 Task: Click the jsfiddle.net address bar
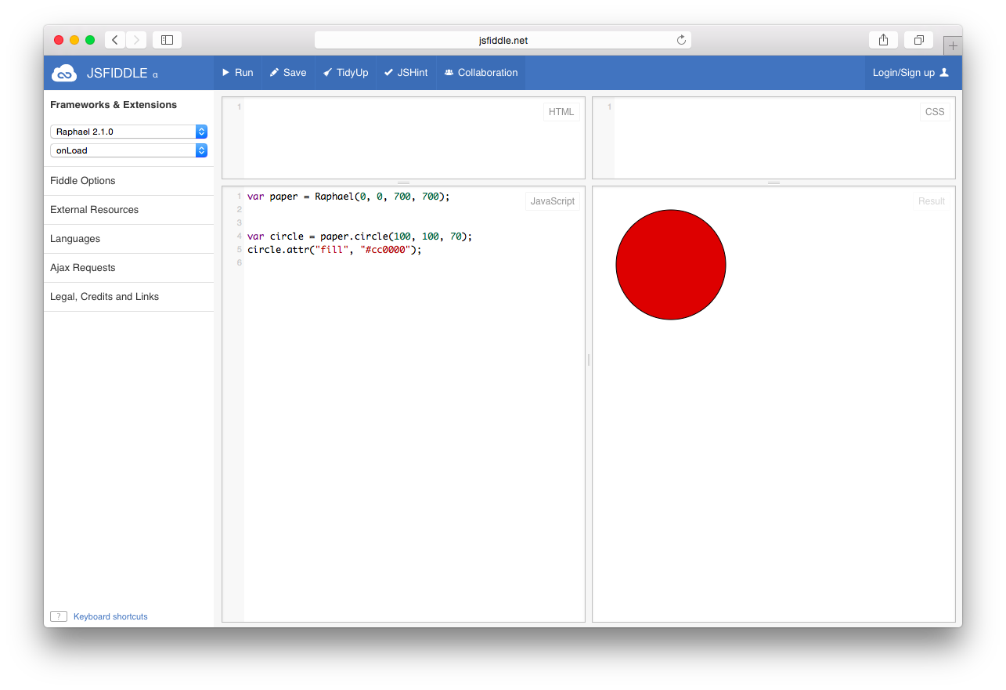pyautogui.click(x=503, y=40)
